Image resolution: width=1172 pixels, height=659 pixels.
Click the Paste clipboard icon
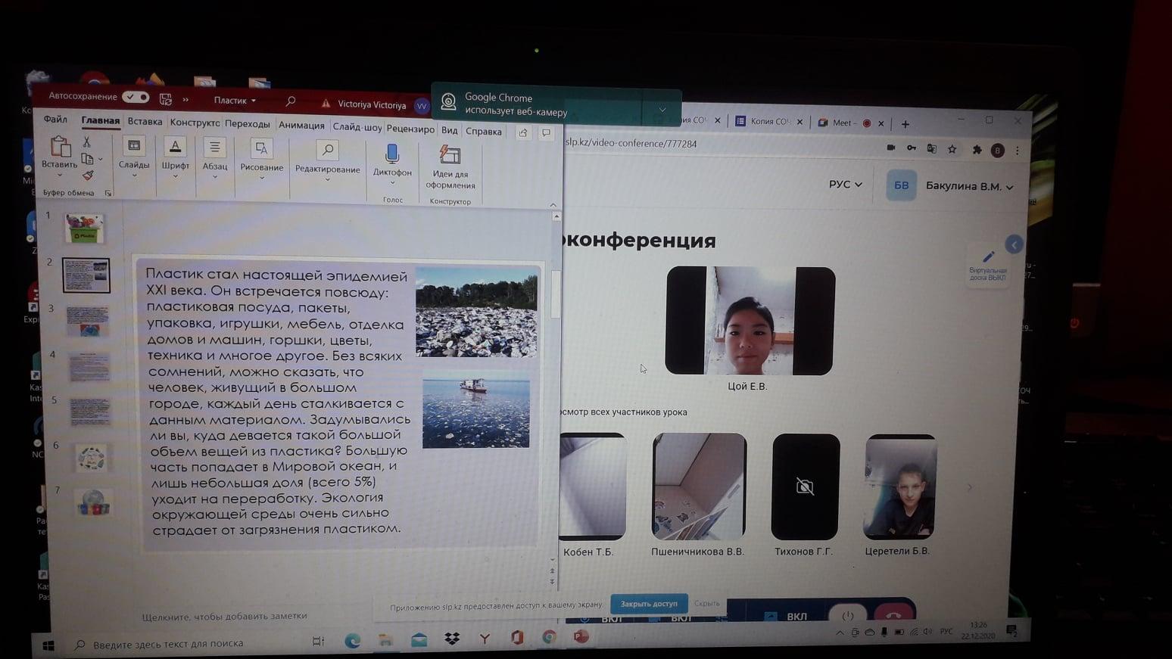[x=60, y=147]
